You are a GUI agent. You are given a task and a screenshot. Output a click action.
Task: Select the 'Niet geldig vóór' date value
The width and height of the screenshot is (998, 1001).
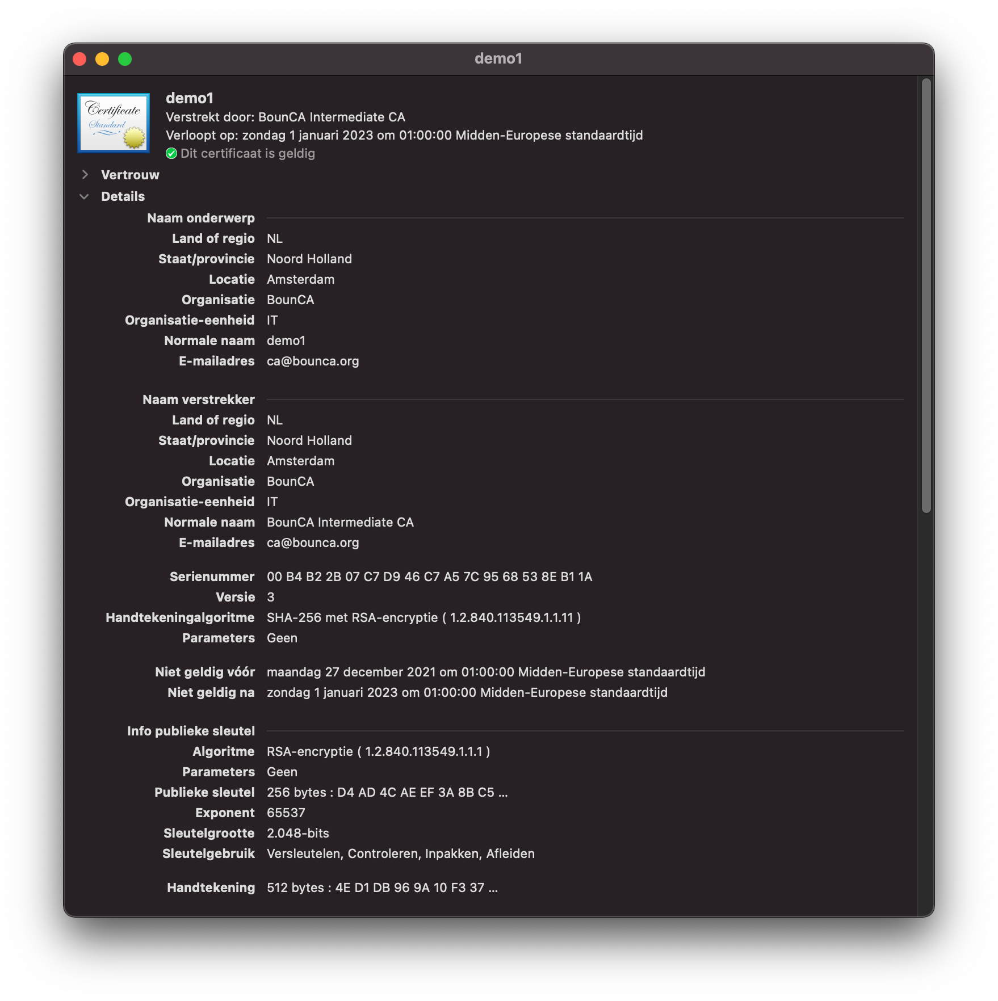(486, 672)
